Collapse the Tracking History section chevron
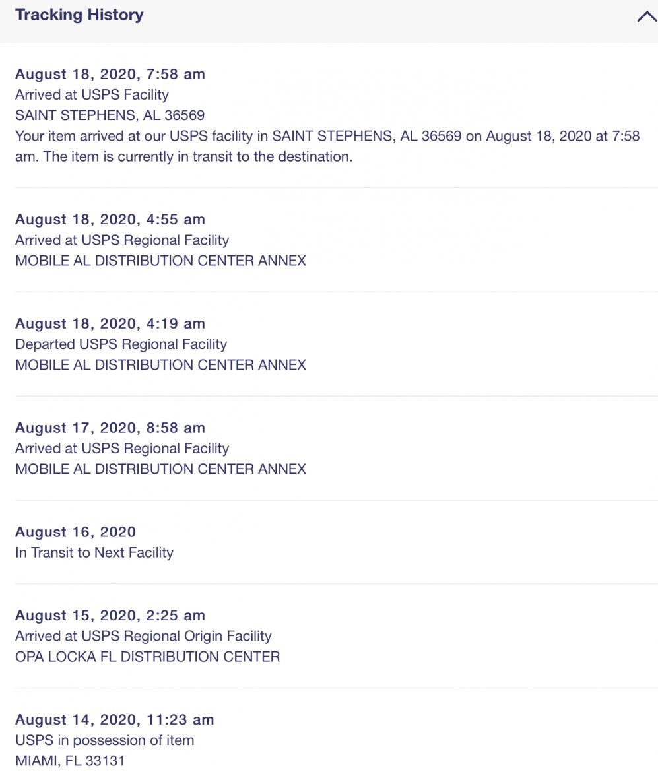Image resolution: width=658 pixels, height=776 pixels. point(646,17)
